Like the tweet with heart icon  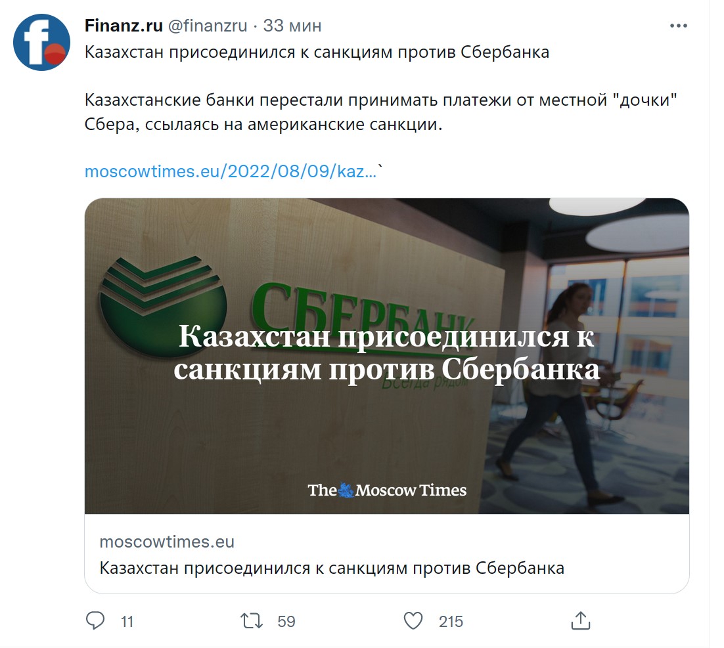pos(413,621)
